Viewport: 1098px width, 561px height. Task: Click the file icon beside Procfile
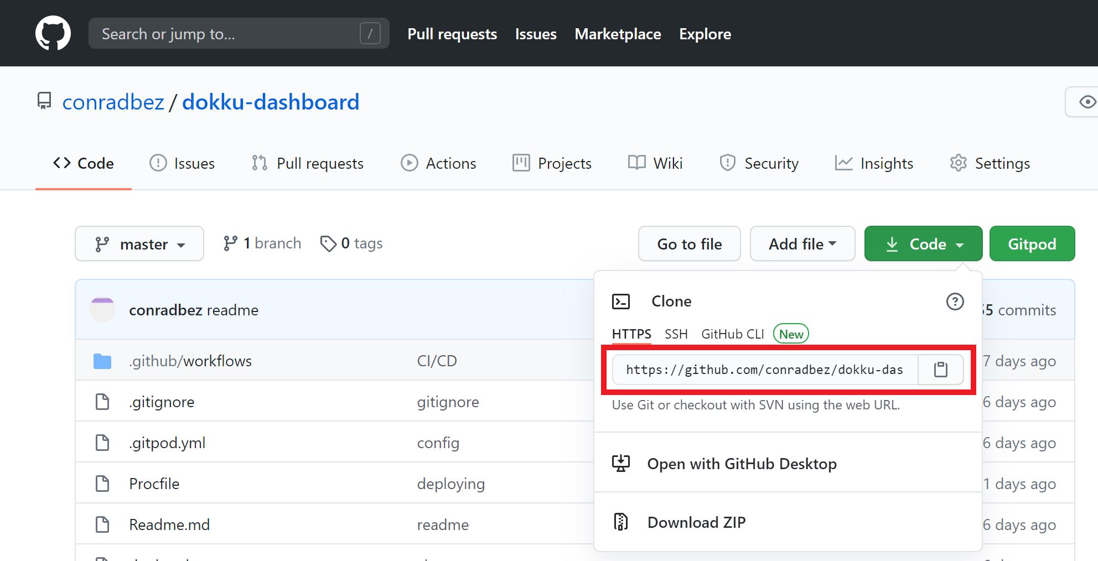[x=102, y=484]
